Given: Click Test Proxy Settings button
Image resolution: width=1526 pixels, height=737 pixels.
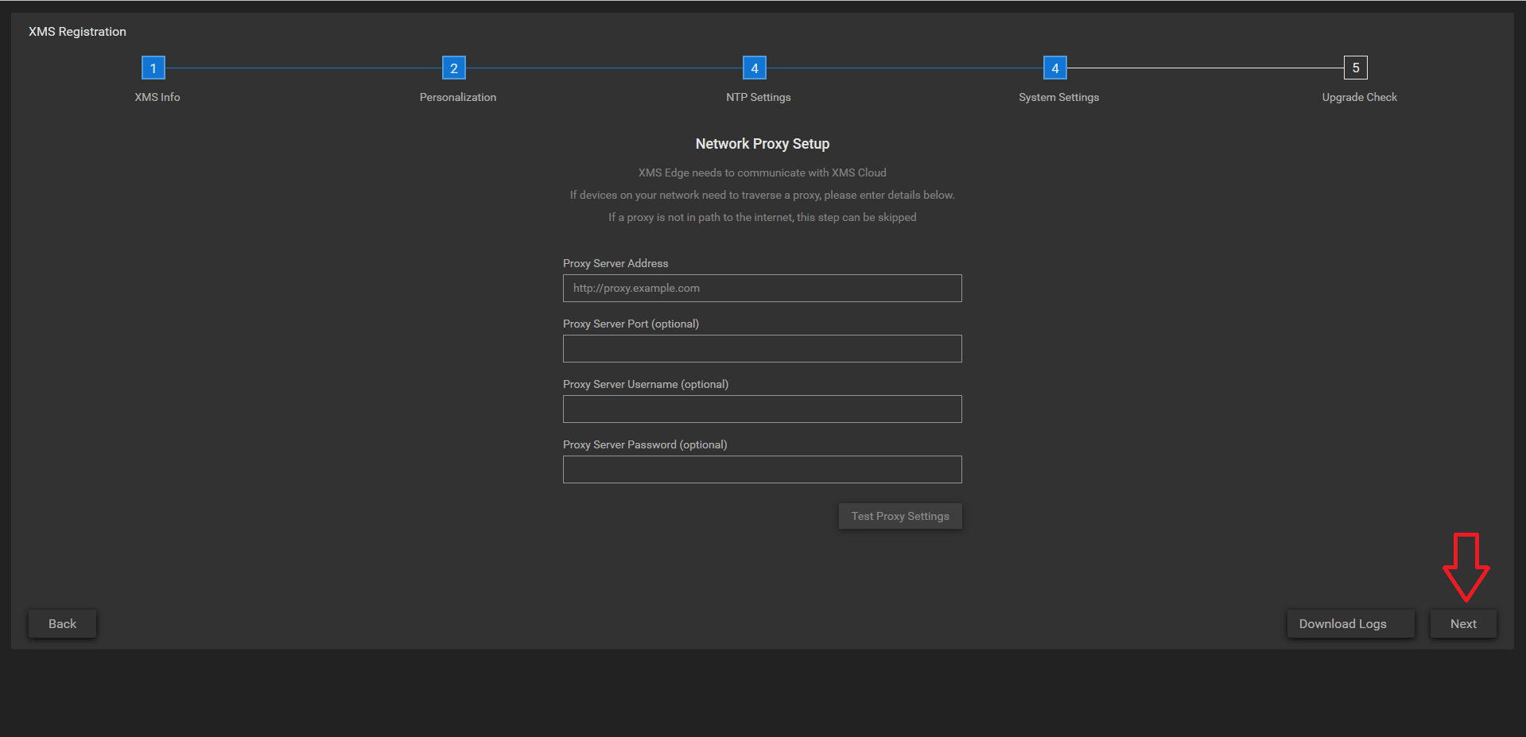Looking at the screenshot, I should 900,516.
